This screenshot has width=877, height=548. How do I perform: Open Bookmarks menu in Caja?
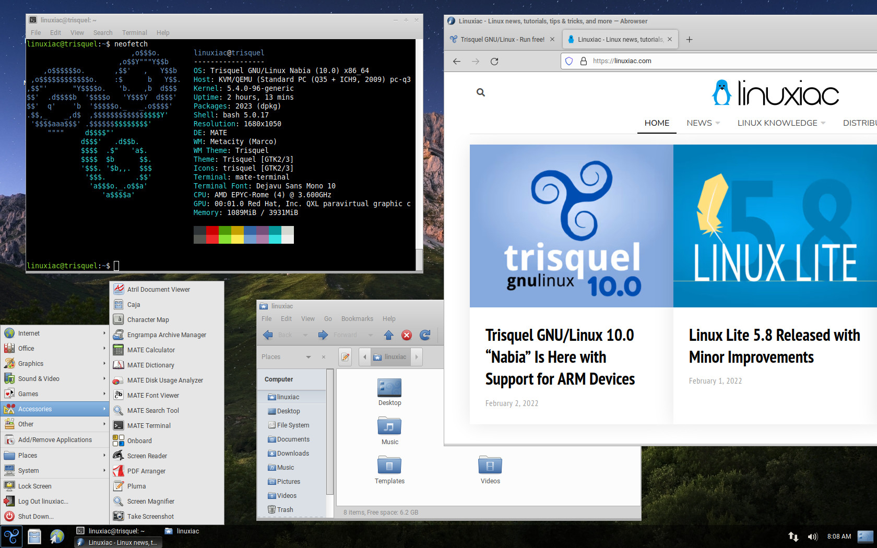[x=357, y=319]
